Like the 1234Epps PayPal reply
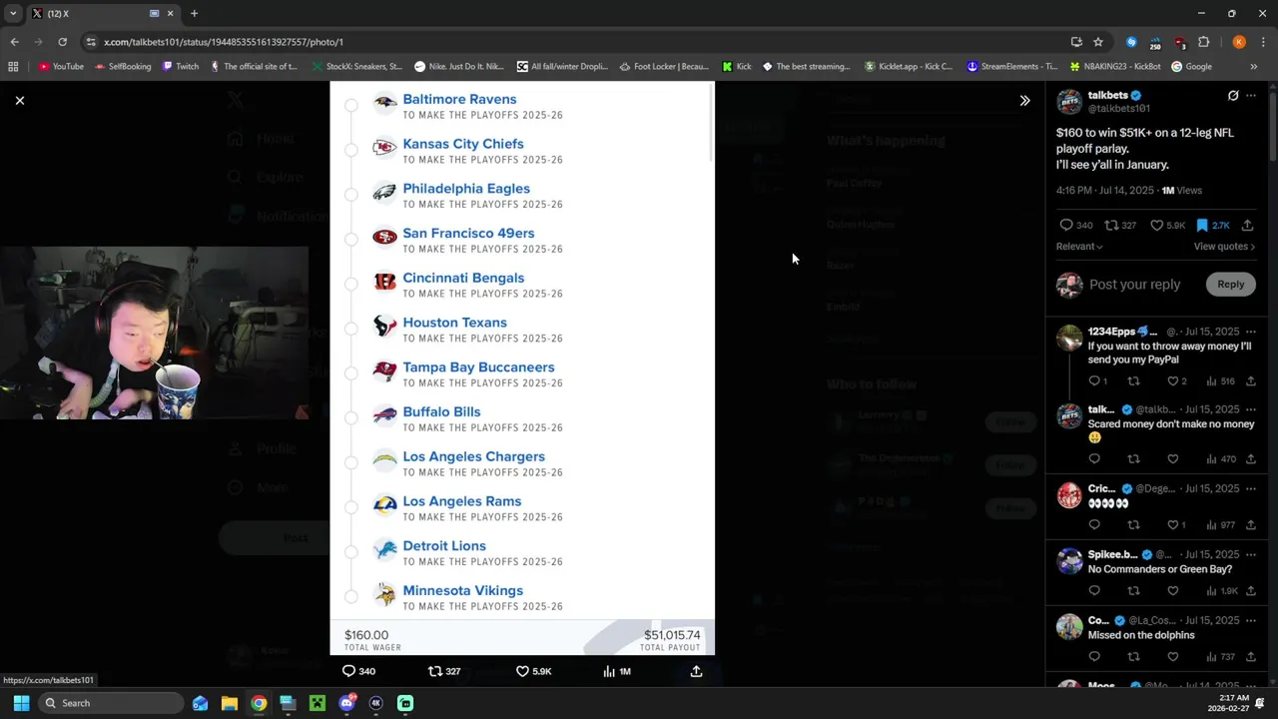This screenshot has width=1278, height=719. coord(1172,380)
